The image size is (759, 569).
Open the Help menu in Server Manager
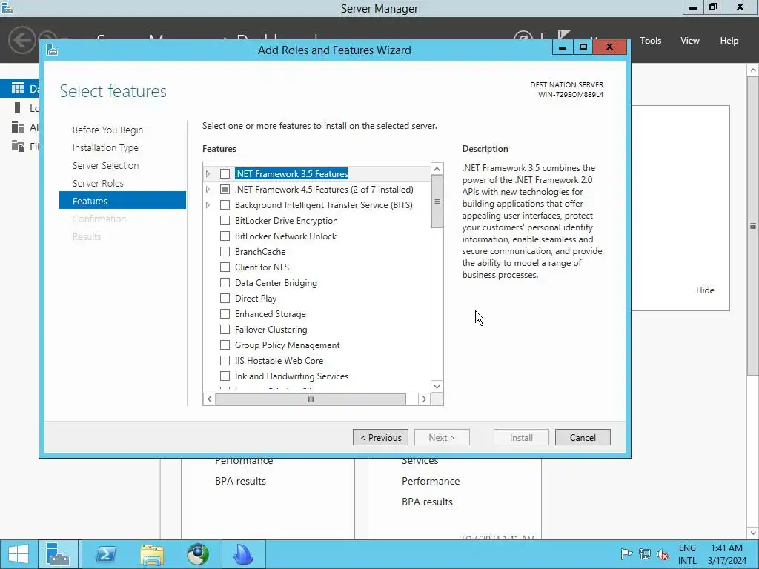coord(729,41)
